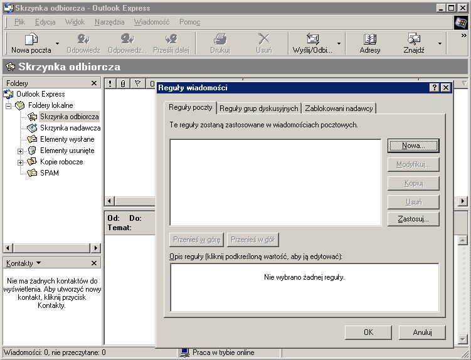471x360 pixels.
Task: Click the Przenieś w górę button
Action: point(196,240)
